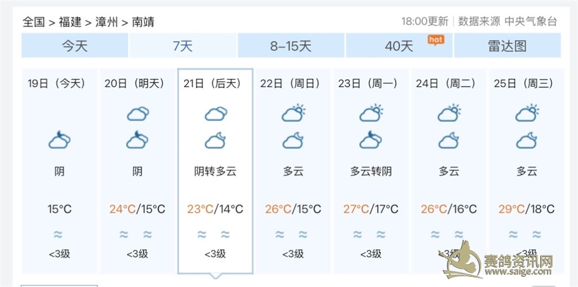Go to 福建 in the breadcrumb

pyautogui.click(x=69, y=22)
